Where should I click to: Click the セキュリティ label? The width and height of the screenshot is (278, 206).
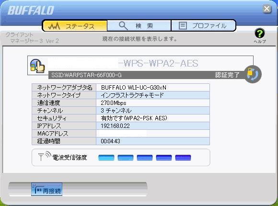coord(52,118)
